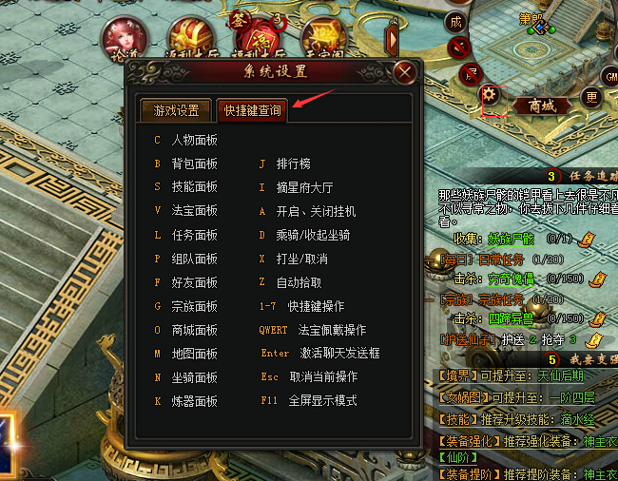The image size is (618, 481).
Task: Click the round 更 button beside 商城
Action: pyautogui.click(x=591, y=97)
